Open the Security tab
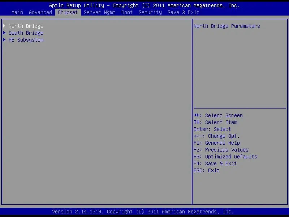Image resolution: width=289 pixels, height=217 pixels. coord(150,12)
